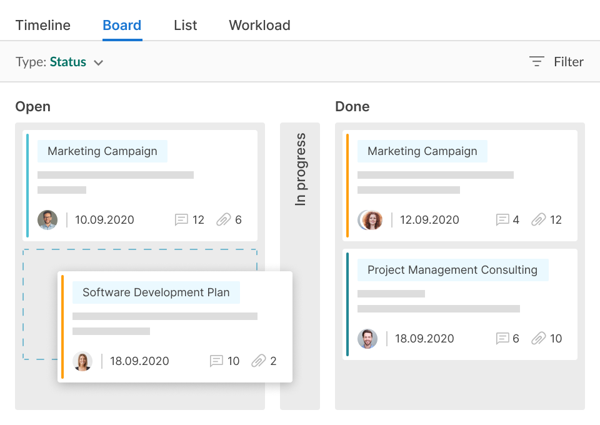This screenshot has height=425, width=600.
Task: Click the 12.09.2020 due date
Action: [429, 220]
